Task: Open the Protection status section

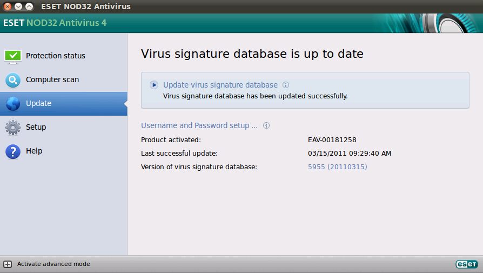Action: click(x=56, y=56)
